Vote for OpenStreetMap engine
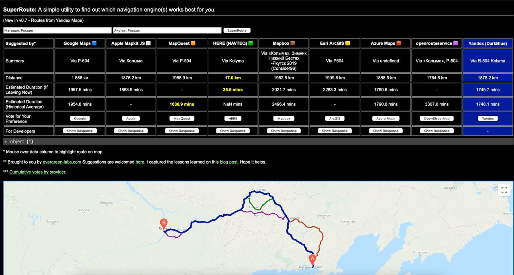 coord(436,119)
